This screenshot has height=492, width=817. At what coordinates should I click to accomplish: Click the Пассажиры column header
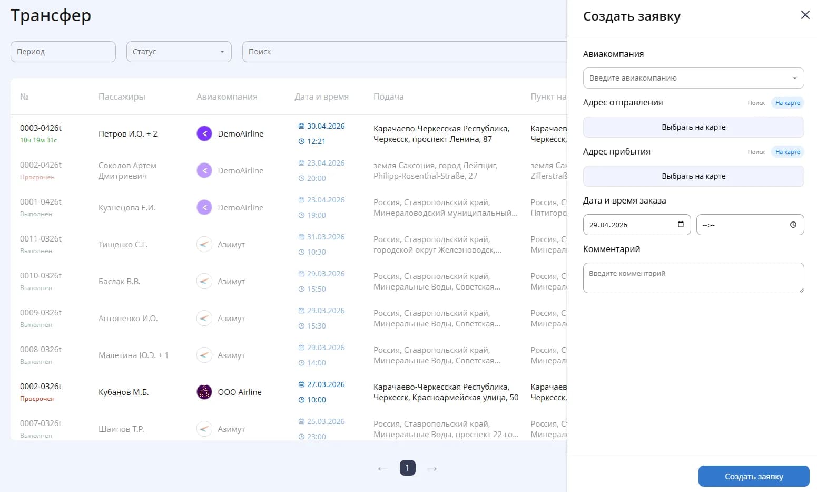point(122,97)
